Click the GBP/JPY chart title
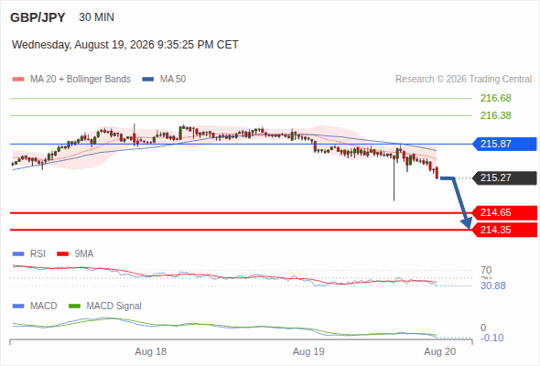Viewport: 540px width, 366px height. tap(38, 17)
